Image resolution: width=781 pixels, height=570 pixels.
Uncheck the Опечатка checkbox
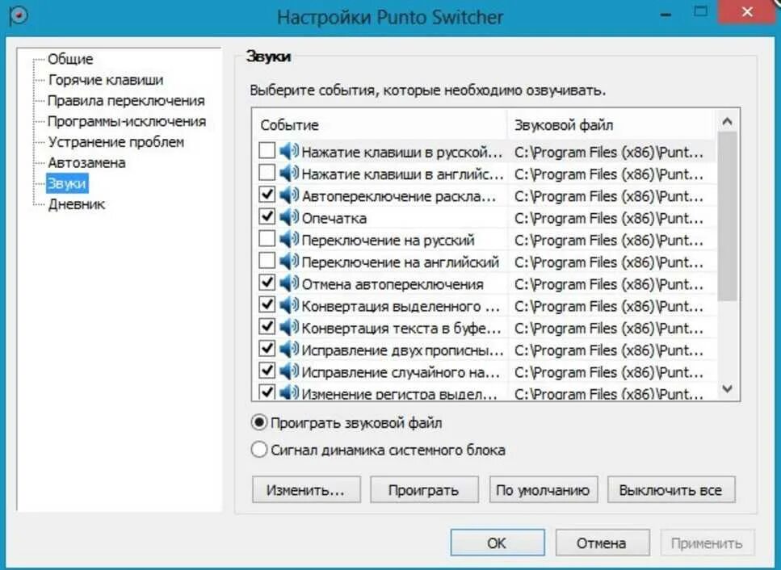click(267, 216)
